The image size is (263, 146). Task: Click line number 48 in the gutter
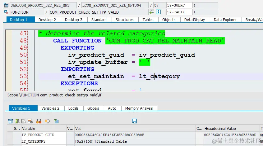23,41
